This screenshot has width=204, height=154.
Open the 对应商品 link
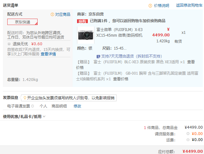(63, 15)
